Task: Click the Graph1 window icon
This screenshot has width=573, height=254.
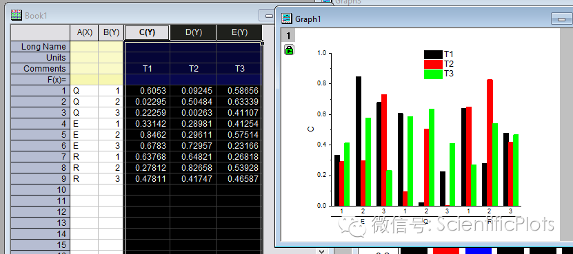Action: pyautogui.click(x=287, y=19)
